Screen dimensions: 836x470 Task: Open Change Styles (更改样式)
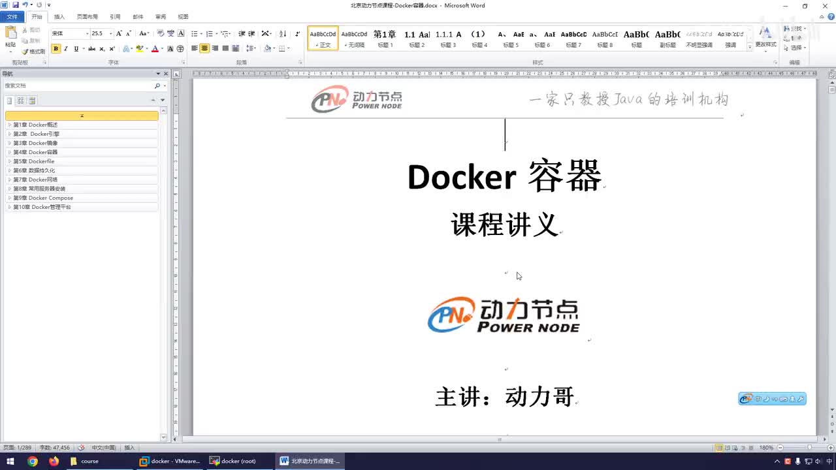point(765,38)
